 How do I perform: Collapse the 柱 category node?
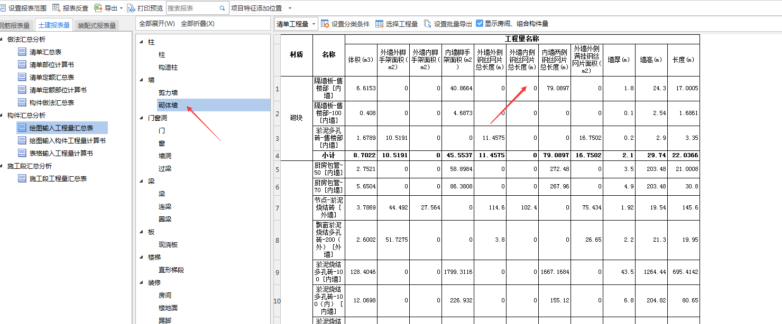point(141,42)
